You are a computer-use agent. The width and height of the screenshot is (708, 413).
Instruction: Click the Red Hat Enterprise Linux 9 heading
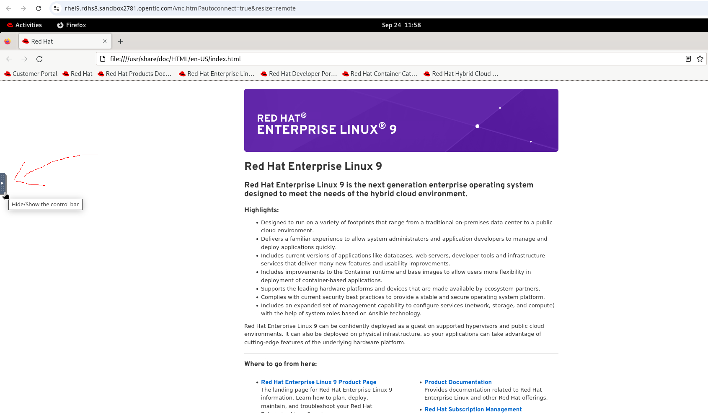[313, 166]
